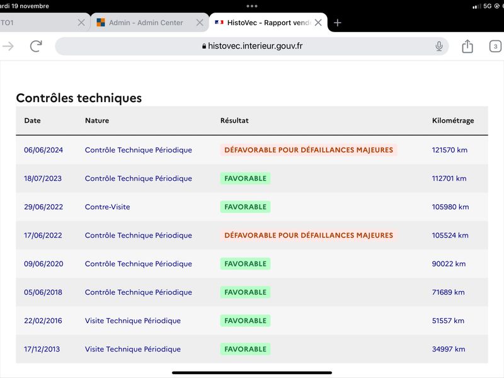The image size is (504, 378).
Task: Tap the date 'mardi 19 novembre' in status bar
Action: pyautogui.click(x=25, y=6)
